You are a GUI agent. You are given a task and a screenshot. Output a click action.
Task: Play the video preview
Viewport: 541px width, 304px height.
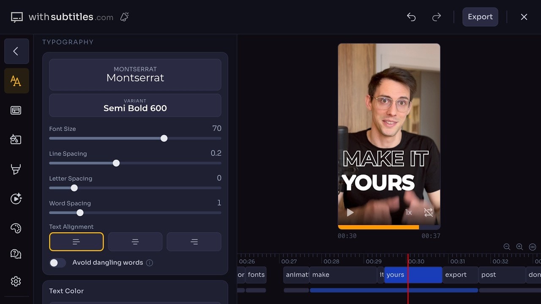[350, 212]
